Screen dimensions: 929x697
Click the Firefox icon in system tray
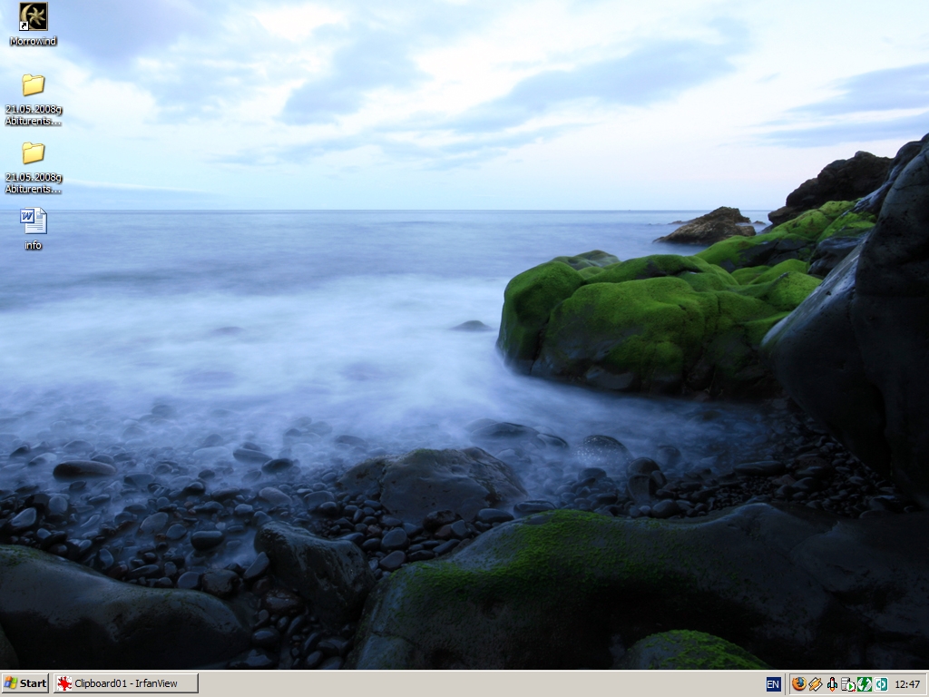[798, 683]
